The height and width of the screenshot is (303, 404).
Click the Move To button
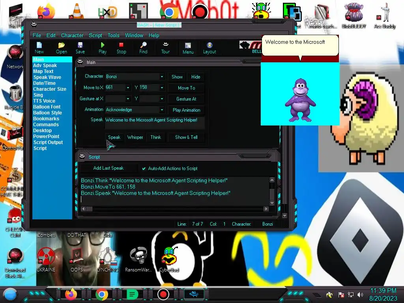(186, 88)
